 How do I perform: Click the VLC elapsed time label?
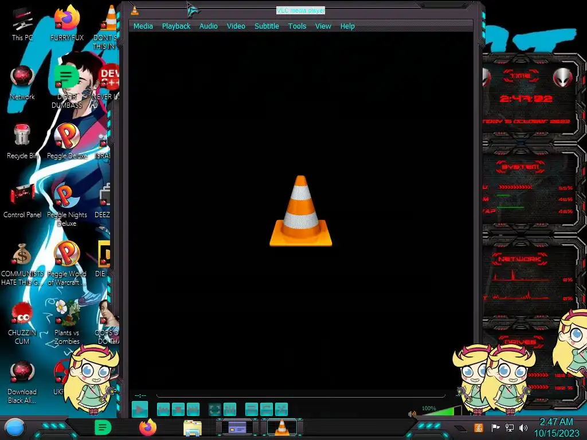[x=140, y=395]
